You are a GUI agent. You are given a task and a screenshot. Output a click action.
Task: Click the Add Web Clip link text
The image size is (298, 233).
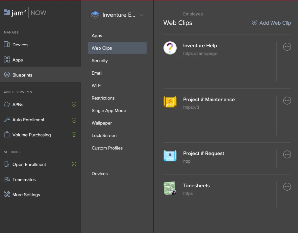[275, 23]
